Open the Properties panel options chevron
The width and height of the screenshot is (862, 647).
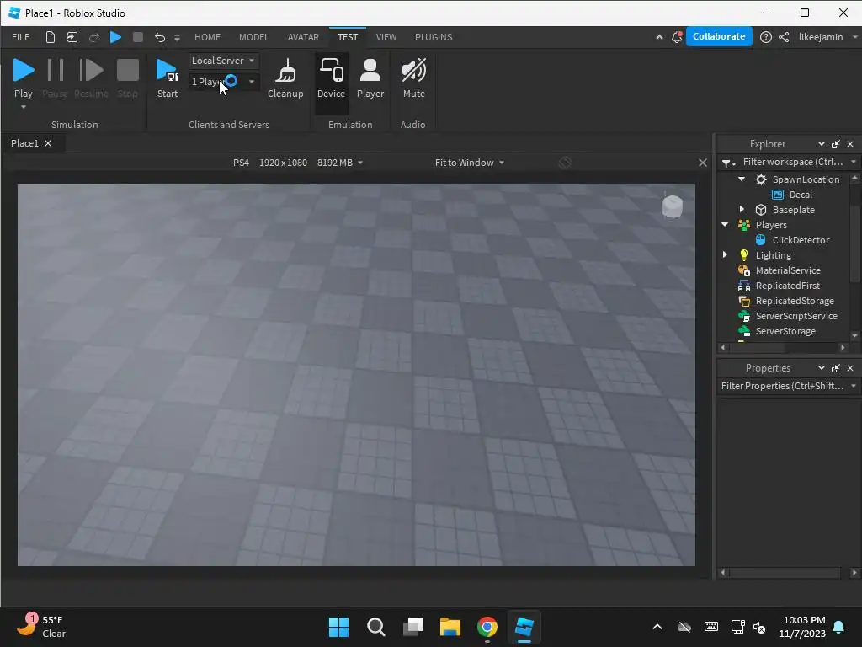point(821,367)
